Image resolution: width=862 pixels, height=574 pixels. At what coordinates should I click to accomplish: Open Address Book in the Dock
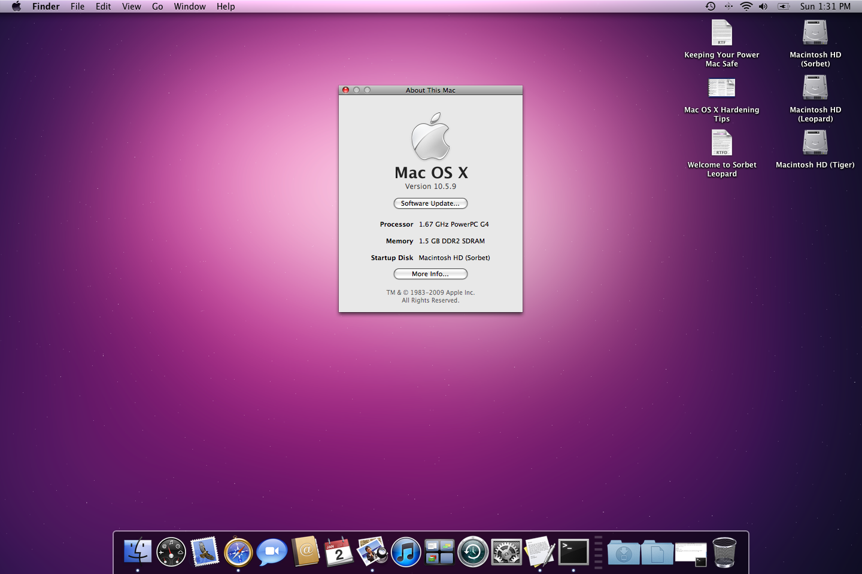[x=305, y=551]
